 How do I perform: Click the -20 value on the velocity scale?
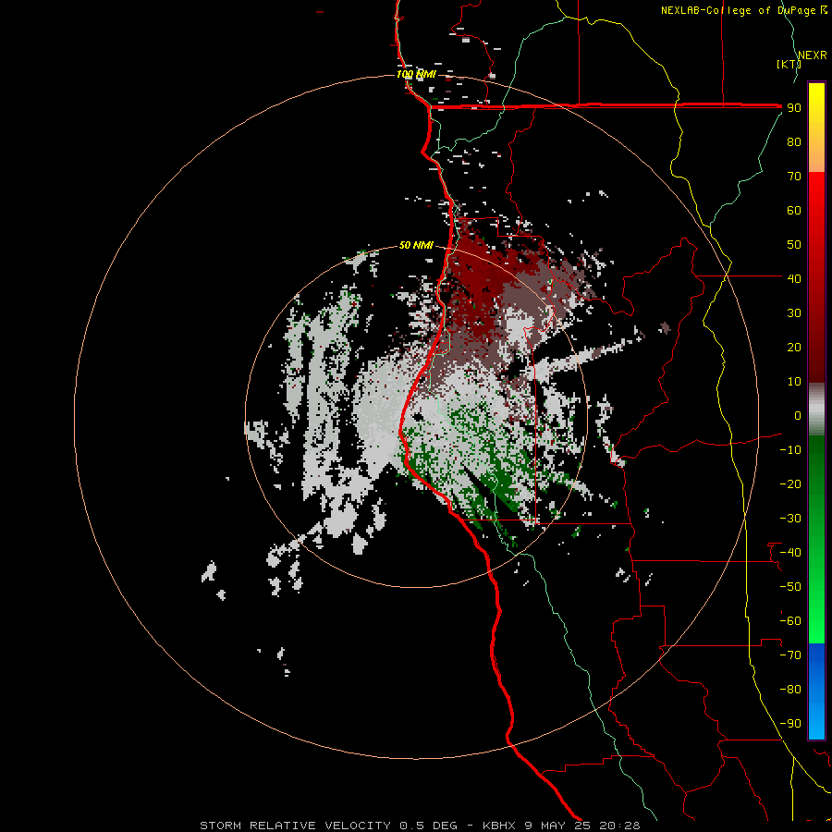coord(790,483)
